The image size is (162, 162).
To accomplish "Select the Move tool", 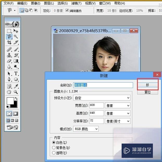I will 16,31.
